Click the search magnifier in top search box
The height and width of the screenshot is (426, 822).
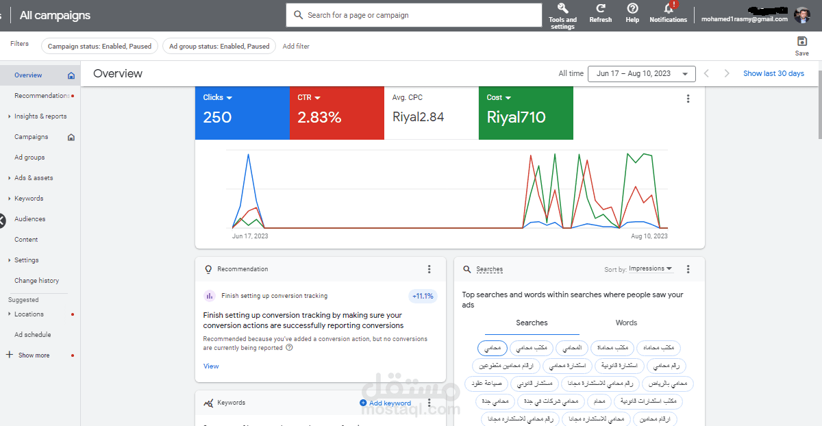[298, 15]
